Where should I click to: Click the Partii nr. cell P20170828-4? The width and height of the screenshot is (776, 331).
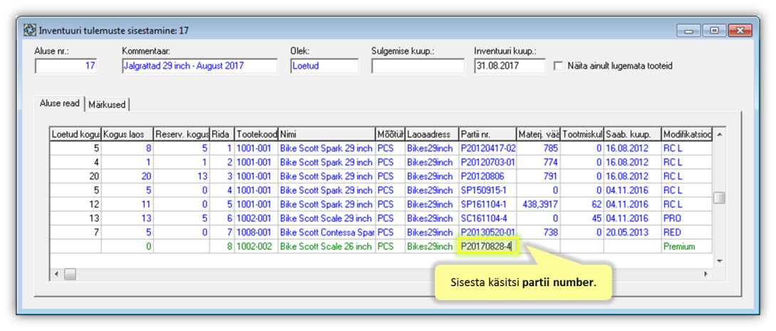488,246
